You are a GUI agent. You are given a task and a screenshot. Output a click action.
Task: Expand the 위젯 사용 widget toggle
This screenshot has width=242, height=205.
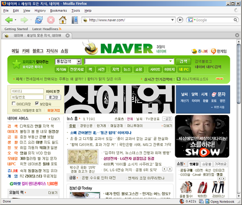pyautogui.click(x=218, y=107)
